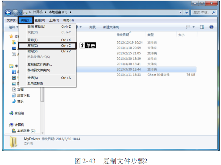Screen dimensions: 221x165
Task: Sort by the 类型 column header
Action: coord(150,35)
